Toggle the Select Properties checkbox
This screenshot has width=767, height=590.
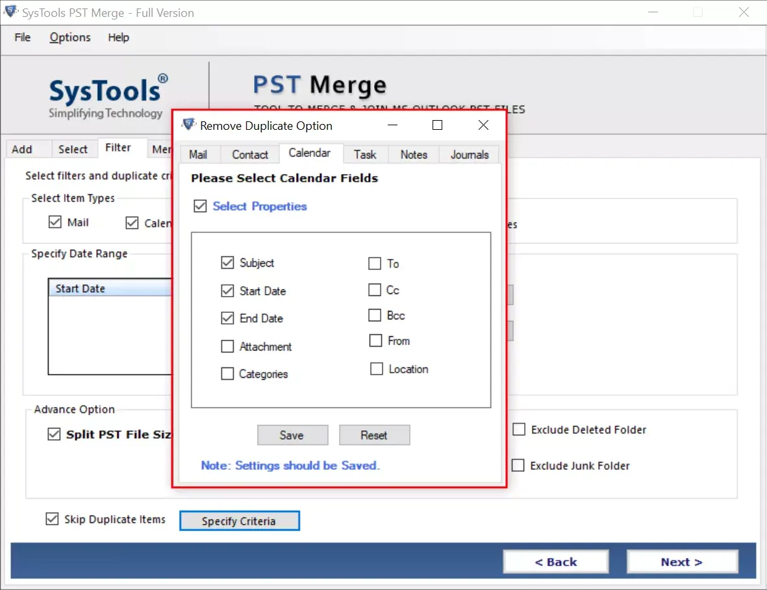(x=200, y=206)
